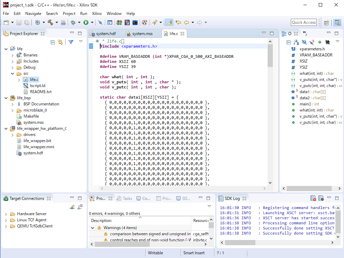Click the Program FPGA toolbar icon
This screenshot has width=344, height=258.
[x=119, y=22]
